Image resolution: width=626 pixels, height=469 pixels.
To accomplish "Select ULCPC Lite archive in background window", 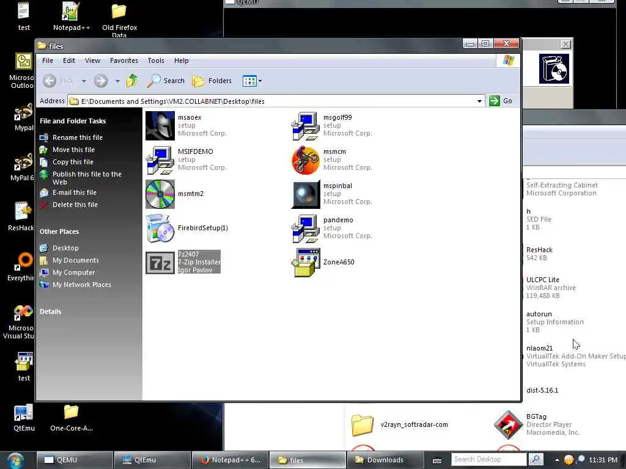I will pos(551,288).
